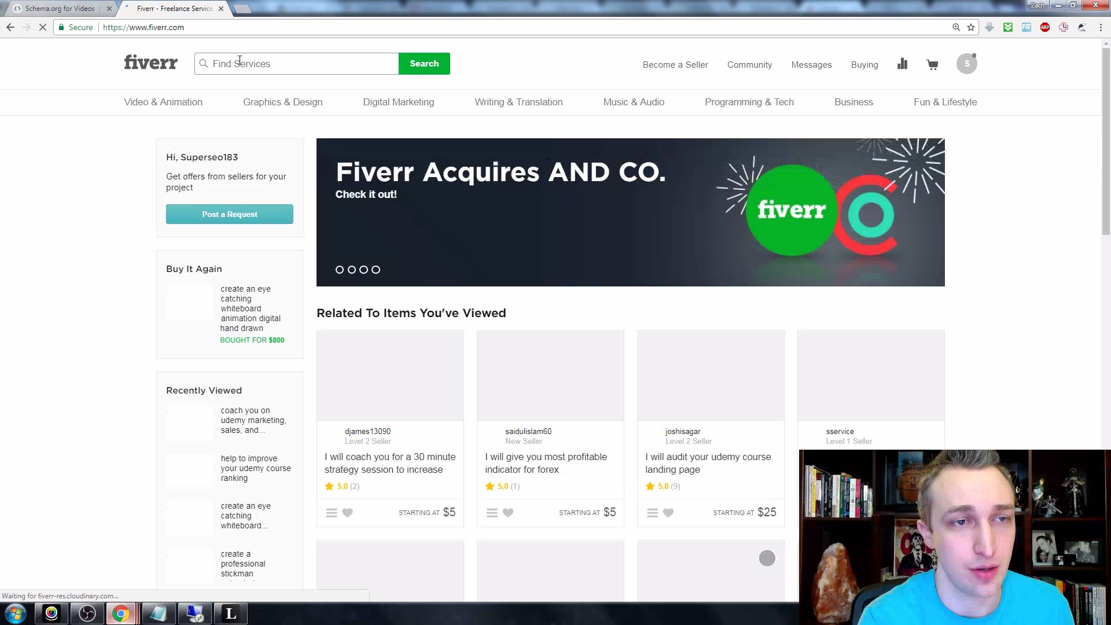Expand the Programming & Tech category dropdown
This screenshot has width=1111, height=625.
[749, 101]
